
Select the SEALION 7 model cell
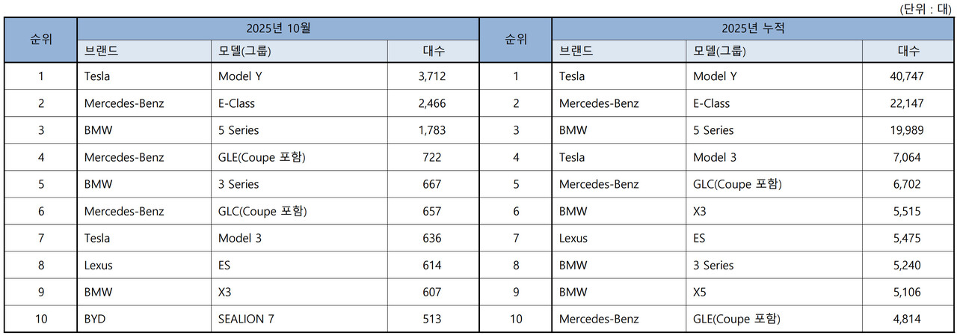tap(246, 319)
